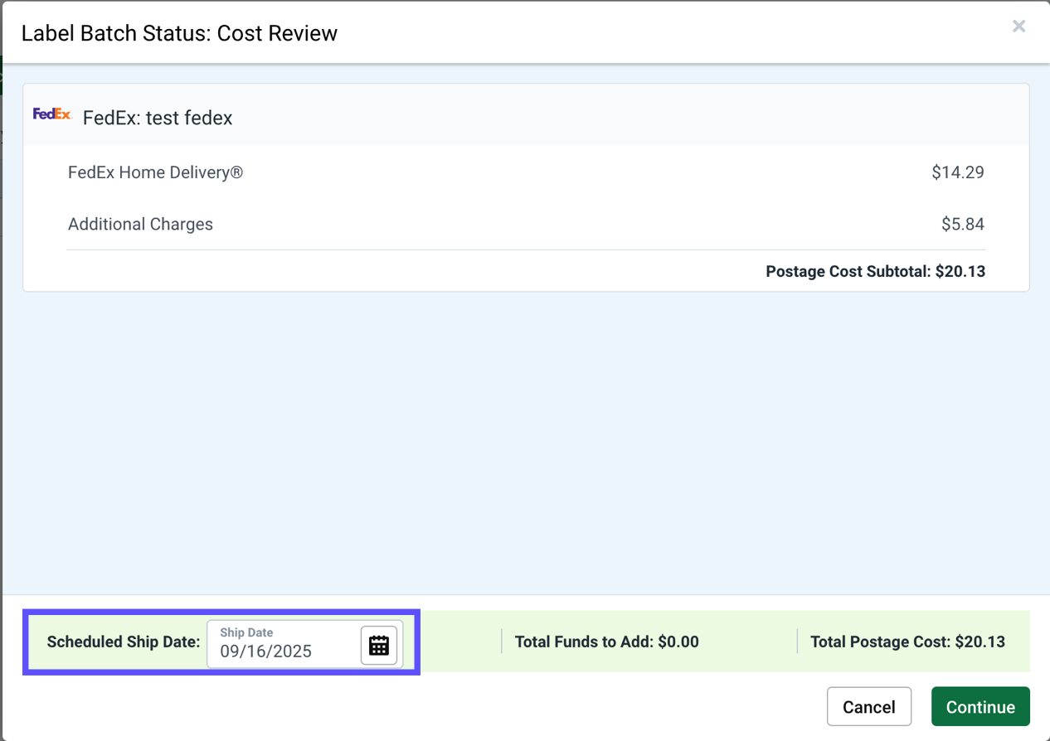Open the ship date calendar picker
The width and height of the screenshot is (1050, 741).
coord(379,645)
